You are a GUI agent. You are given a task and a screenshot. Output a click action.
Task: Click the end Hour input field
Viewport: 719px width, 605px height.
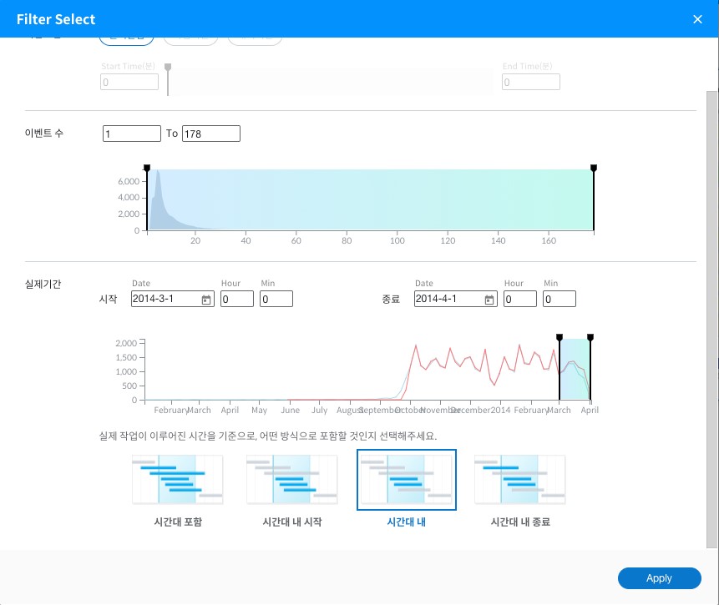click(519, 300)
